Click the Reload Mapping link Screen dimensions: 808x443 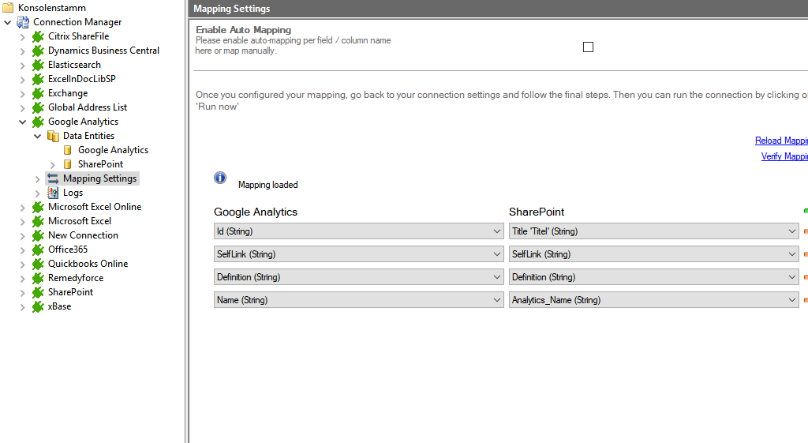pyautogui.click(x=781, y=141)
